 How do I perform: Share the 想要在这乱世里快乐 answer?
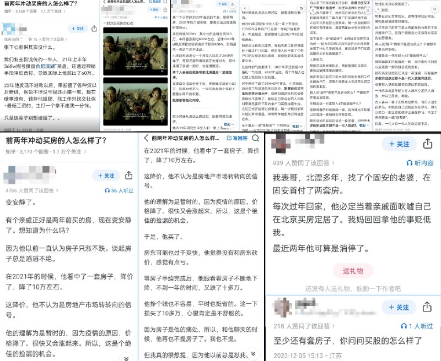[435, 9]
